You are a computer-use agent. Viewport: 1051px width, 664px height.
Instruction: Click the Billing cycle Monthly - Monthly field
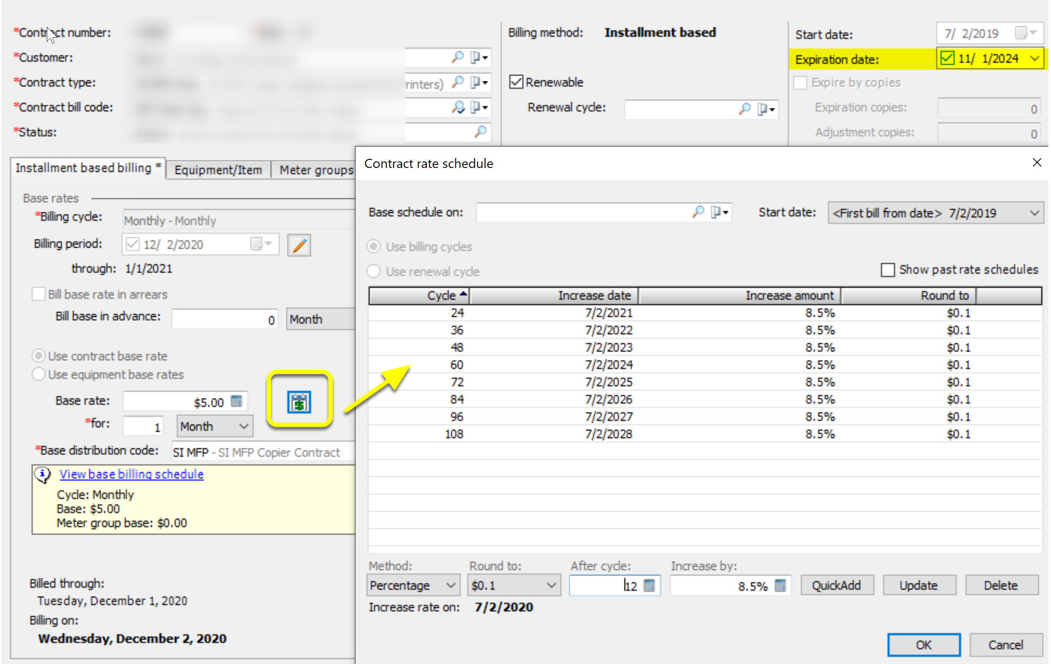point(239,220)
